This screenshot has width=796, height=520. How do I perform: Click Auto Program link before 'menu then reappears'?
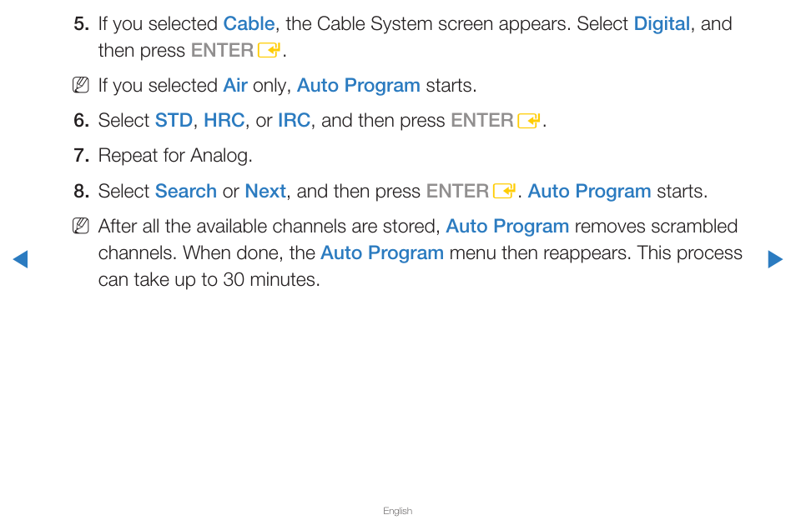click(382, 252)
